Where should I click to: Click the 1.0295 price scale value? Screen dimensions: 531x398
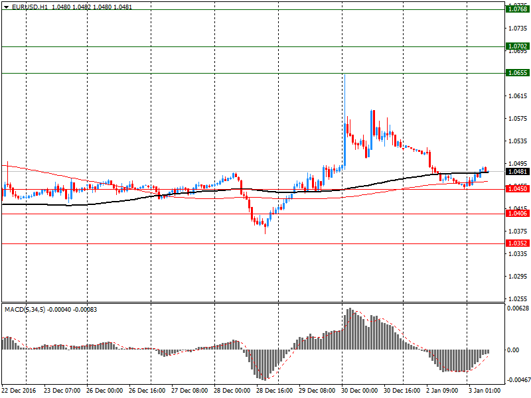click(518, 277)
